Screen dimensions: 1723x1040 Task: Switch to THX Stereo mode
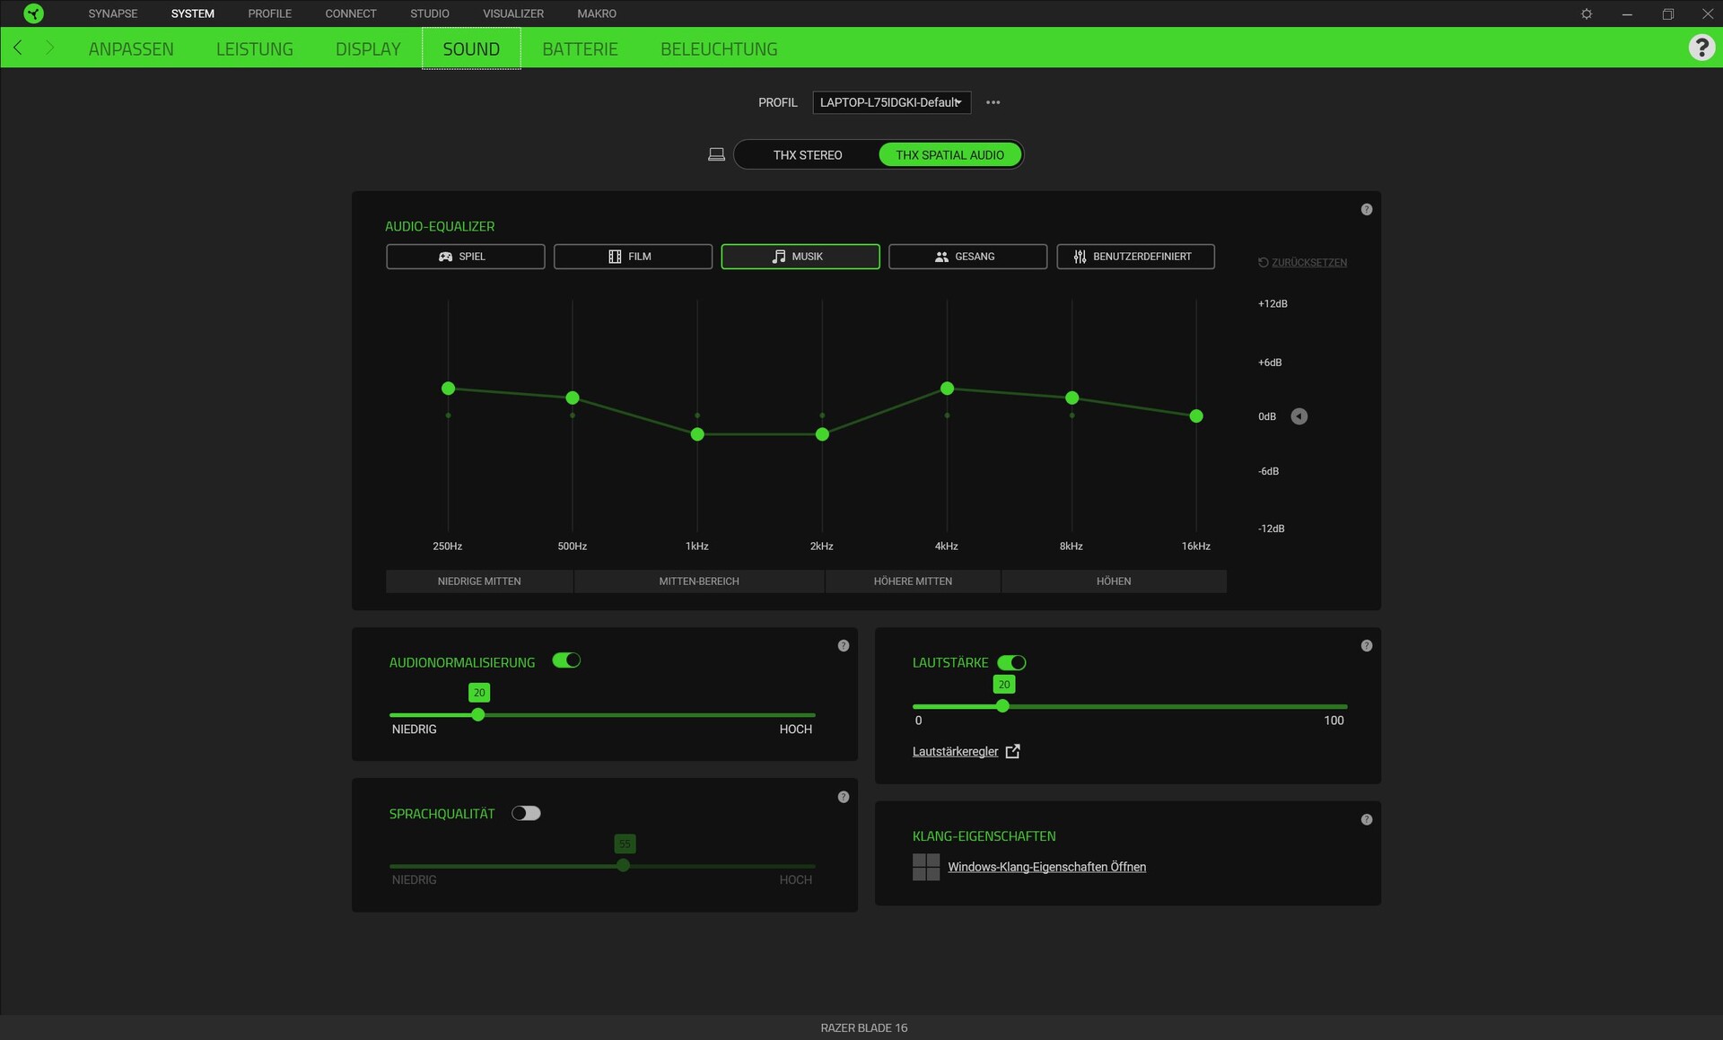[x=807, y=154]
